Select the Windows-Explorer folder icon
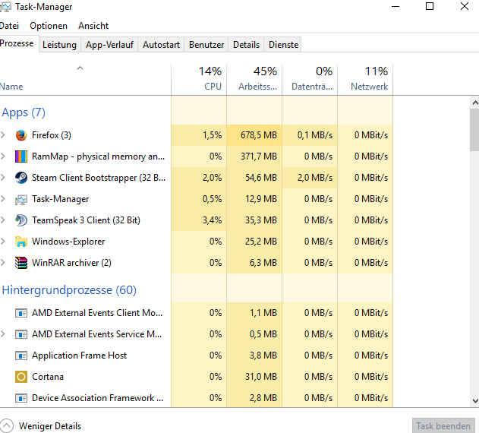 point(21,242)
